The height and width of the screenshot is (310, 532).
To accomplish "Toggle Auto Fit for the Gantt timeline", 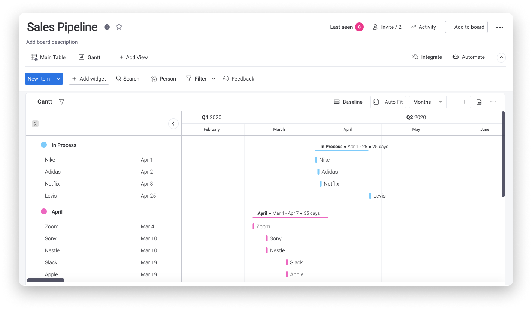I will click(393, 102).
